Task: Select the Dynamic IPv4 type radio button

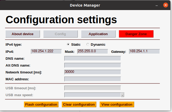Action: [88, 44]
